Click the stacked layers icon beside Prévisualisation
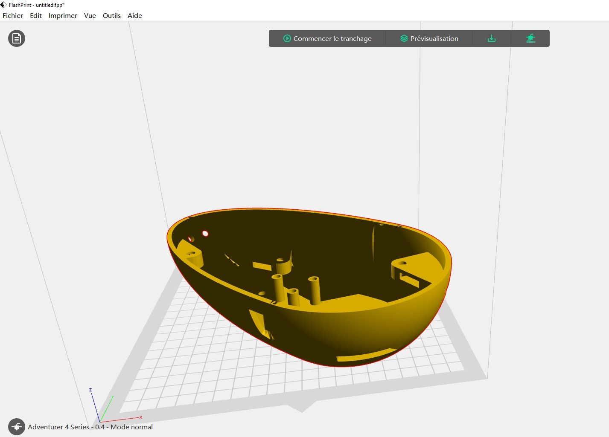Image resolution: width=609 pixels, height=437 pixels. coord(404,38)
